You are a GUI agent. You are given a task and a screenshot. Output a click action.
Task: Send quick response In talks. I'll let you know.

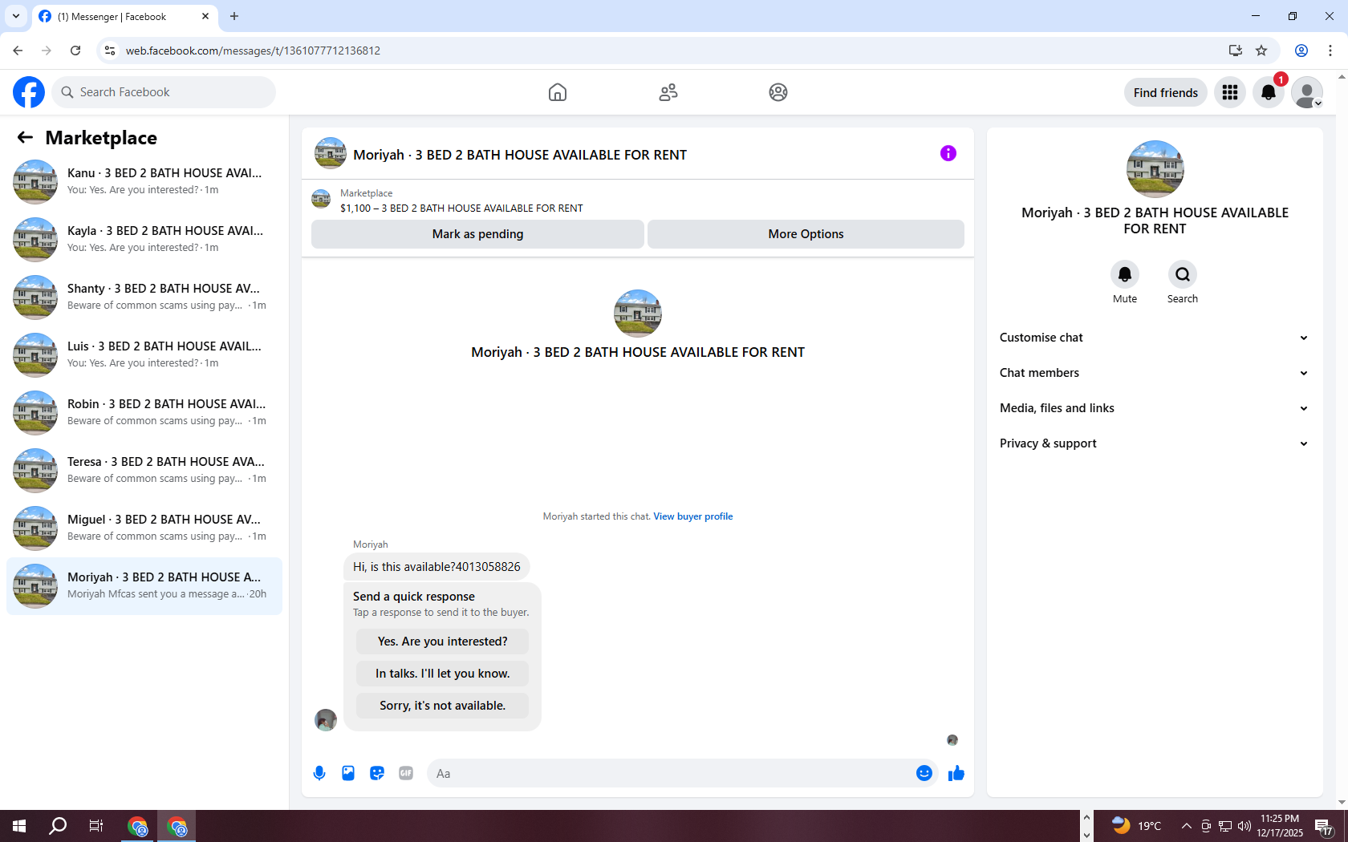tap(443, 674)
